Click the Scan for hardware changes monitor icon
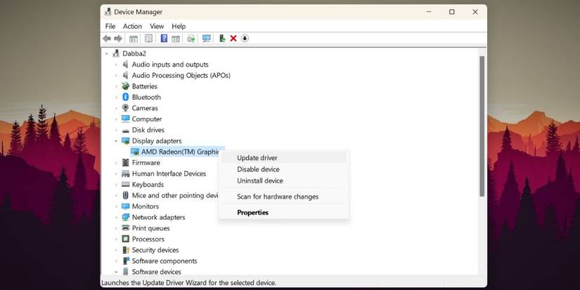The width and height of the screenshot is (580, 290). tap(207, 39)
